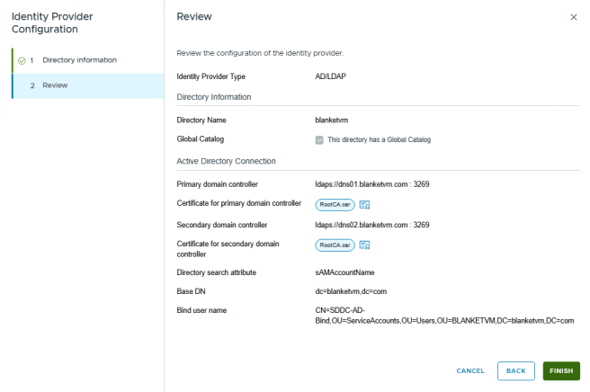Viewport: 590px width, 392px height.
Task: View primary domain controller certificate details icon
Action: click(365, 204)
